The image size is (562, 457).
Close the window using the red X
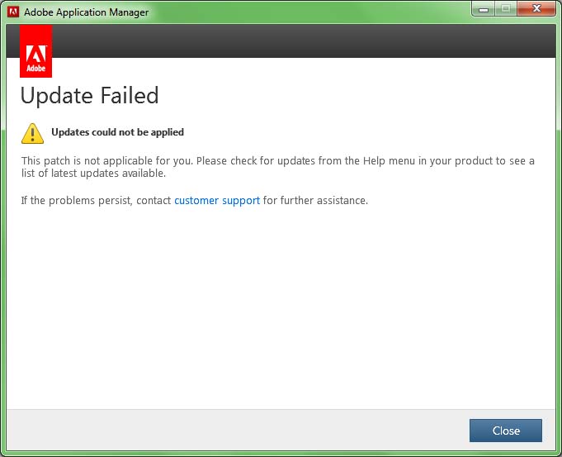[536, 9]
